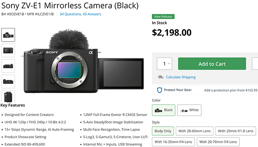Viewport: 258px width, 147px height.
Task: Open the top view camera thumbnail
Action: coord(8,66)
